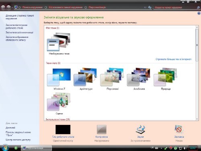Apply the Архітектура theme
The height and width of the screenshot is (151, 201).
coord(85,77)
